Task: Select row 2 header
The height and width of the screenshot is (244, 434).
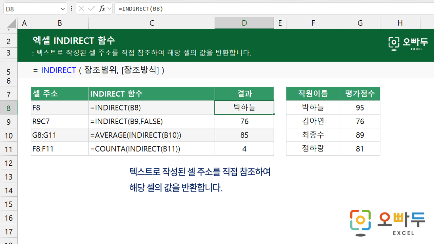Action: coord(8,41)
